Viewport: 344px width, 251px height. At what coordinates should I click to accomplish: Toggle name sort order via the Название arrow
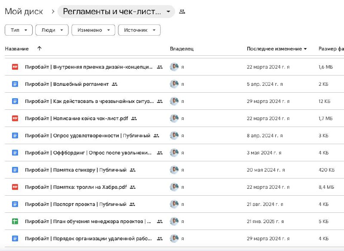[40, 48]
